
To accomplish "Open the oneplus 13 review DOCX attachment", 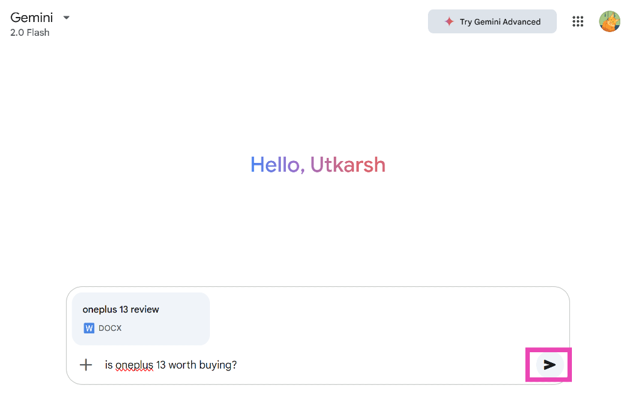I will click(141, 319).
